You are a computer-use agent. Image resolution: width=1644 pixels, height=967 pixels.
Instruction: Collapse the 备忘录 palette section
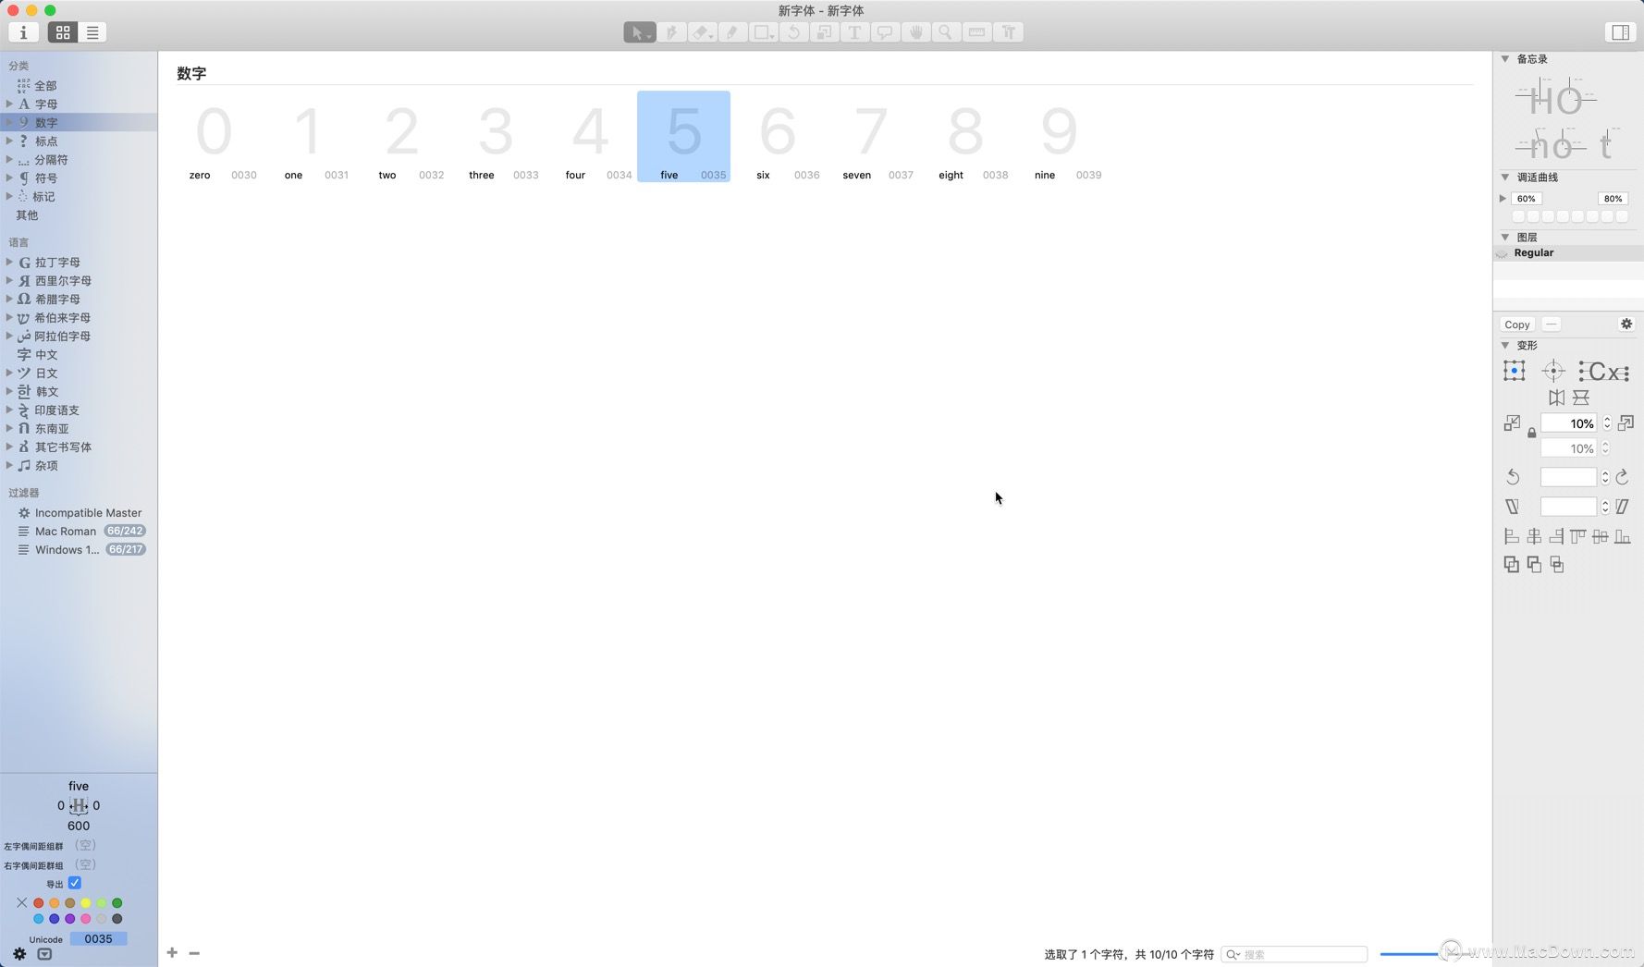[1505, 58]
